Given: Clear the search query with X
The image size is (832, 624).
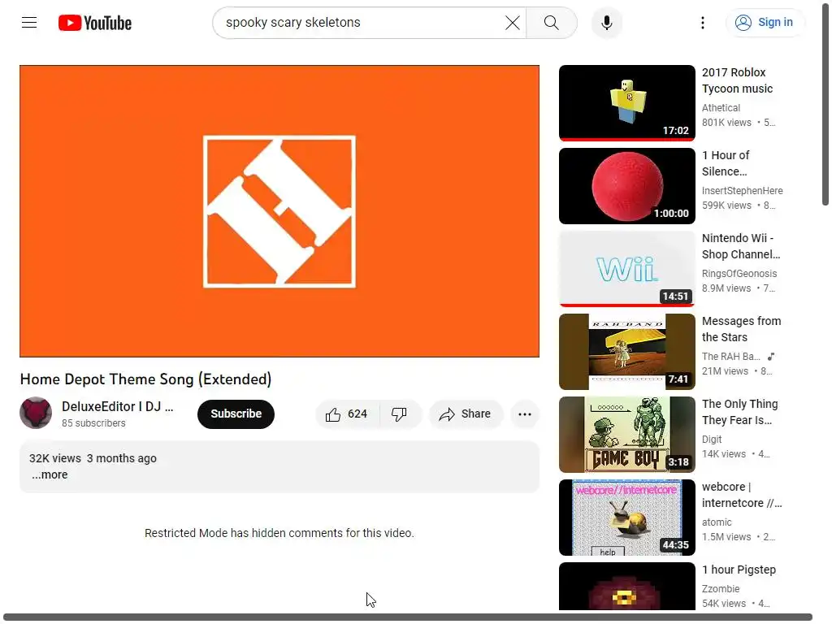Looking at the screenshot, I should [512, 23].
